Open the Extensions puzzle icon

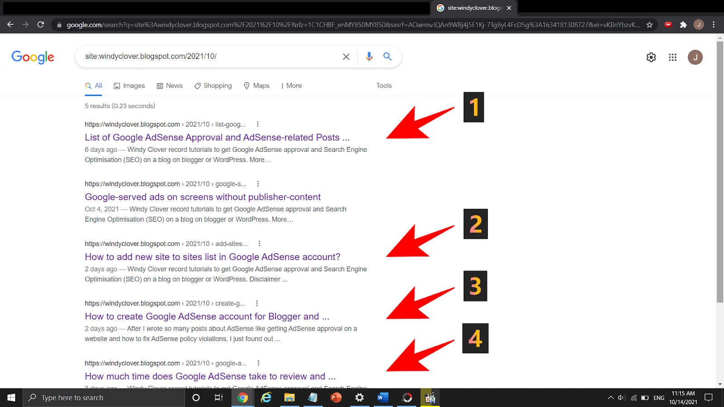click(x=683, y=25)
